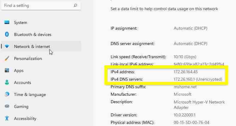Go to the Accessibility settings page
The height and width of the screenshot is (126, 236).
pos(25,118)
